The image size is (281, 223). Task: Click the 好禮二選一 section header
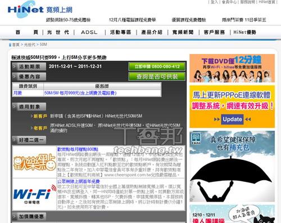(x=29, y=140)
